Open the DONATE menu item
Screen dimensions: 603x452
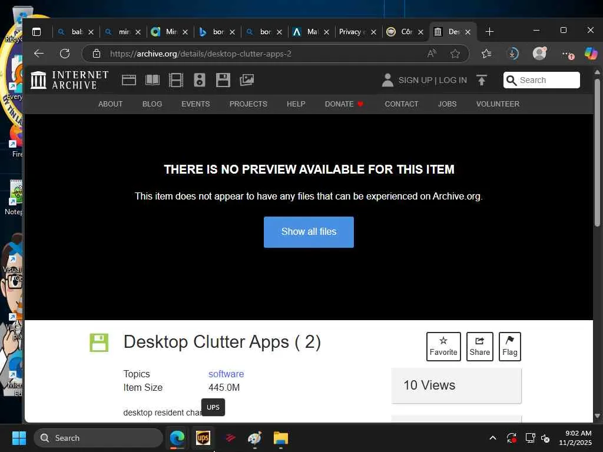[344, 104]
